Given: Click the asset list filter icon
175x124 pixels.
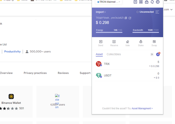Looking at the screenshot, I should click(x=152, y=54).
